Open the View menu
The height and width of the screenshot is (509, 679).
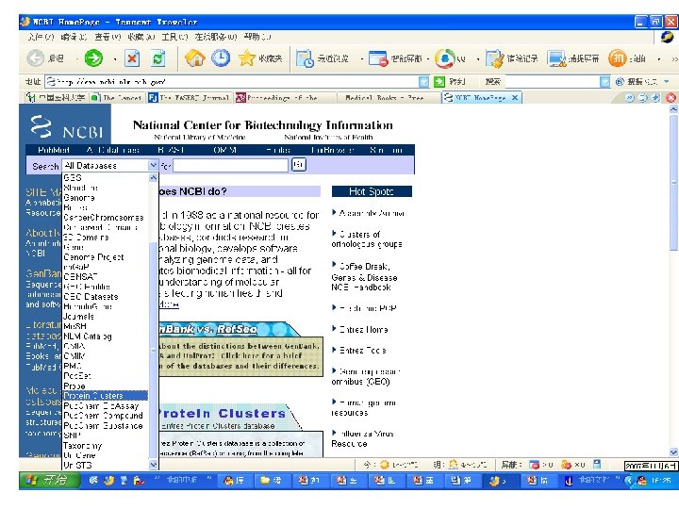108,37
